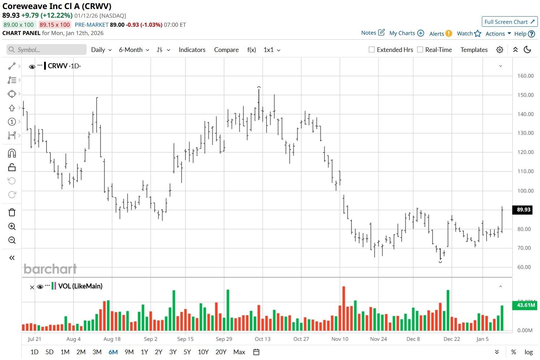Collapse the drawing tools sidebar

click(x=12, y=258)
